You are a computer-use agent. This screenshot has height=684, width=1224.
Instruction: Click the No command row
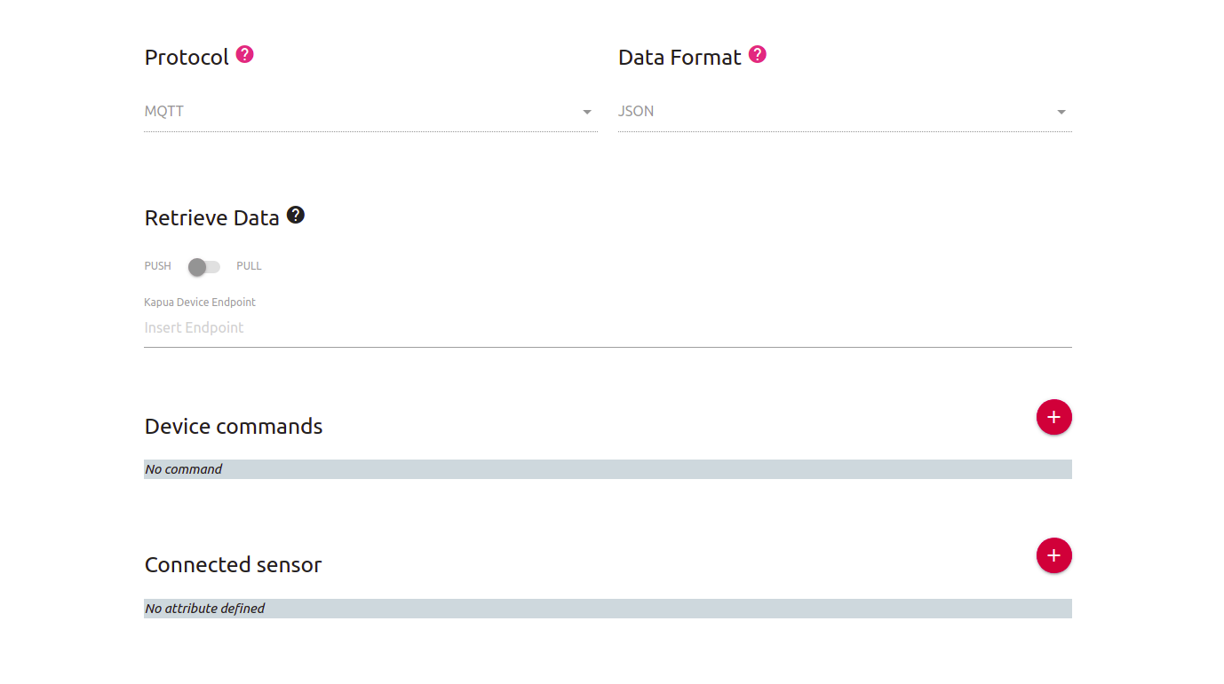[608, 469]
